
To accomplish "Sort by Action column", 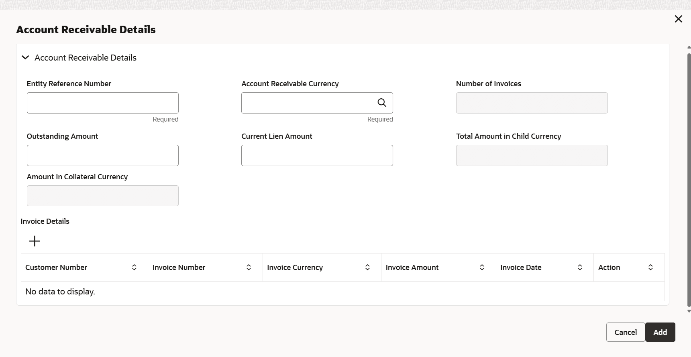I will pyautogui.click(x=650, y=268).
